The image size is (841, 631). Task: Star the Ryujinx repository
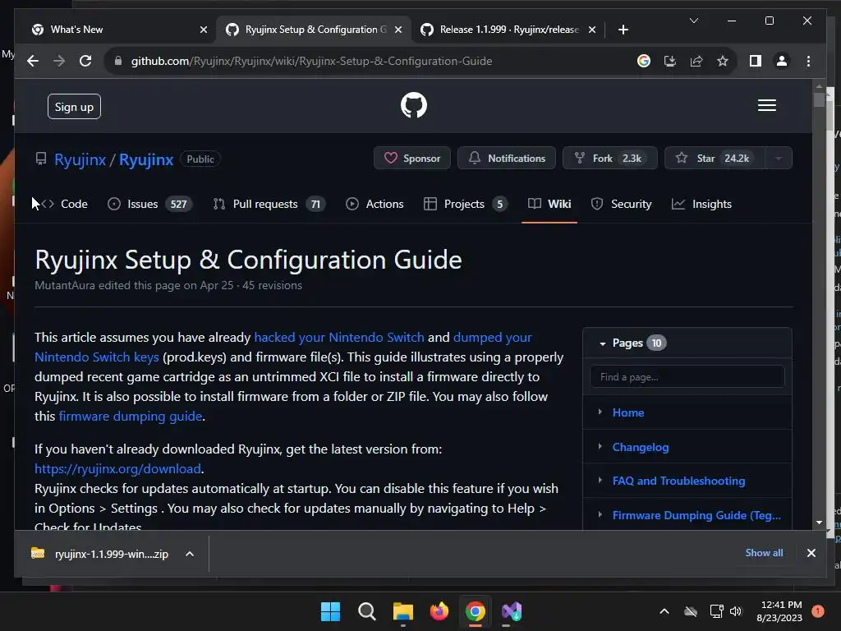(x=715, y=159)
